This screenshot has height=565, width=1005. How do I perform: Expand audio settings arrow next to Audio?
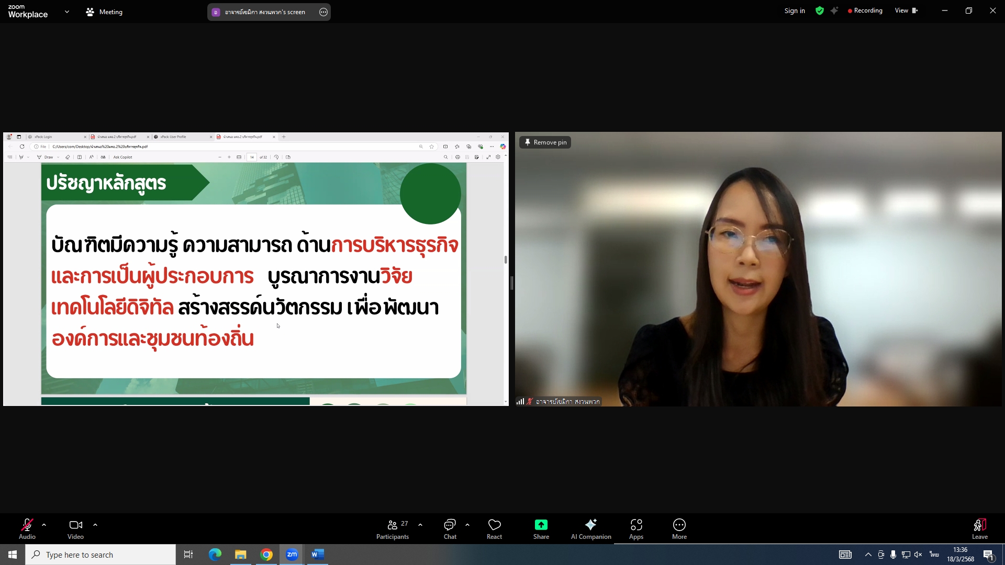click(44, 524)
